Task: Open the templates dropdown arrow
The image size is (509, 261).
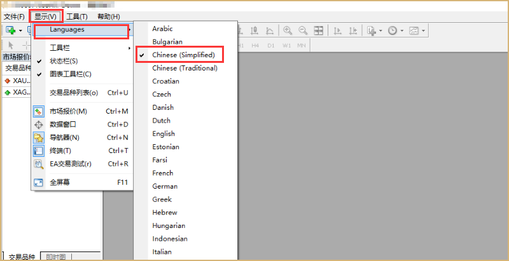Action: pyautogui.click(x=423, y=30)
